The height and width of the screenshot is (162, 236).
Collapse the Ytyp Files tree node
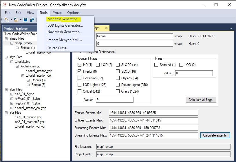pyautogui.click(x=7, y=57)
